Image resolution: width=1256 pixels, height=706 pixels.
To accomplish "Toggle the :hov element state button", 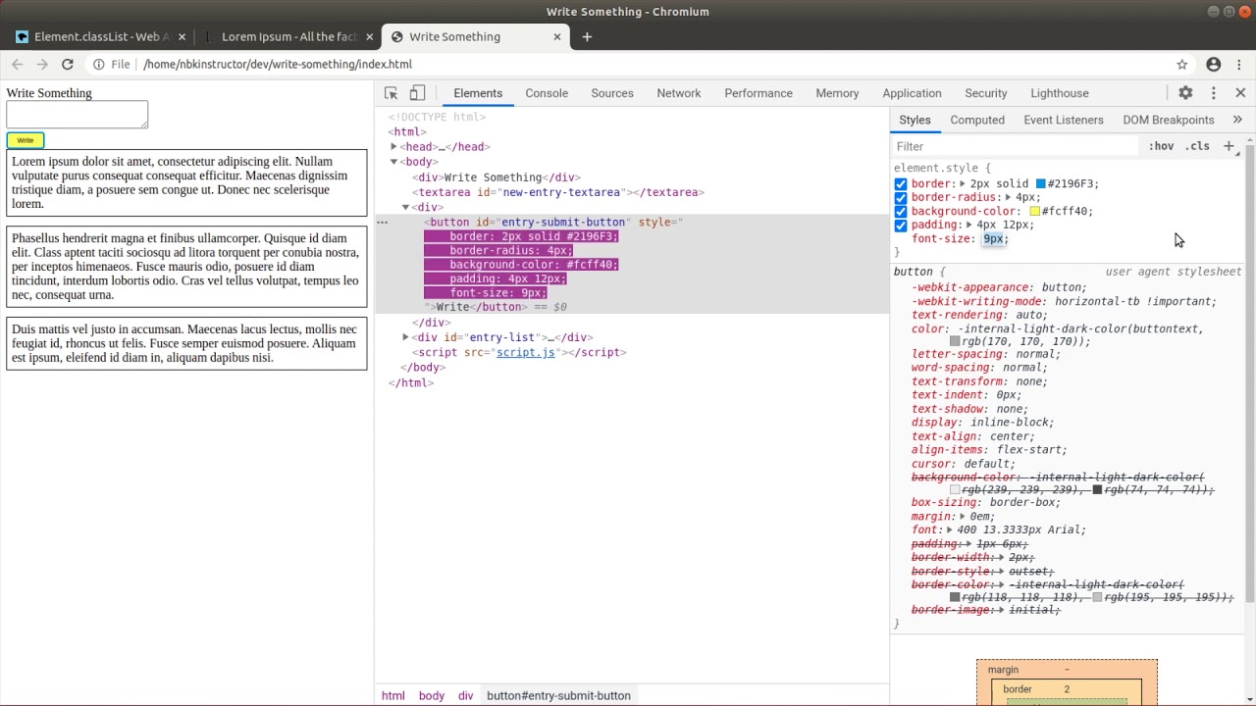I will pos(1161,146).
